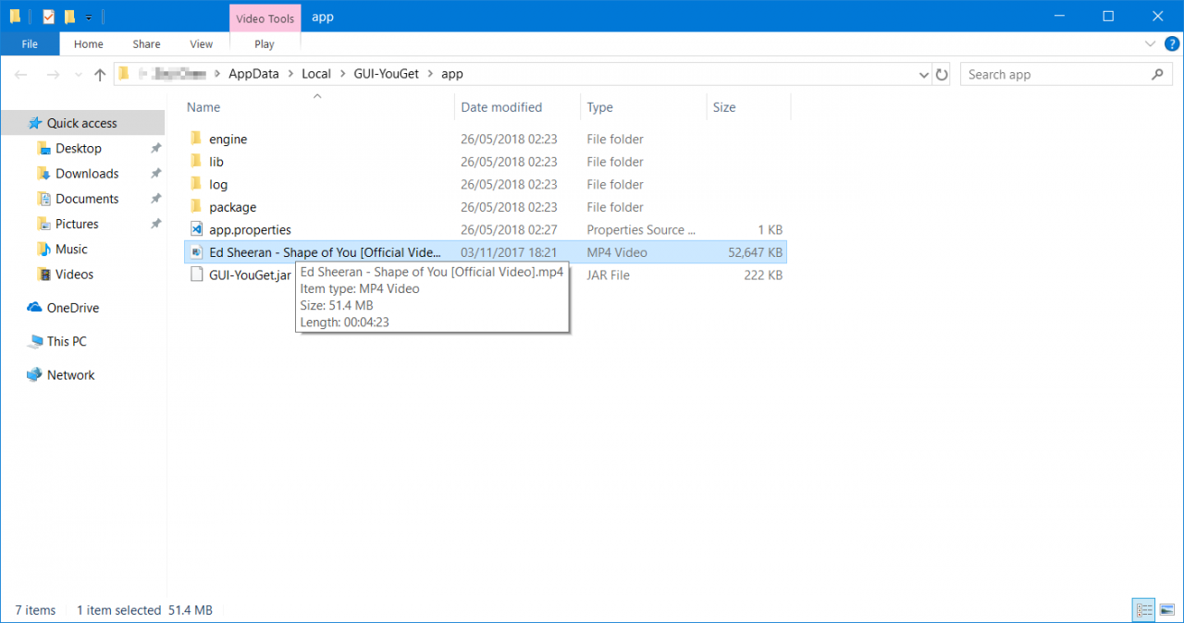Select the log folder icon

click(196, 184)
